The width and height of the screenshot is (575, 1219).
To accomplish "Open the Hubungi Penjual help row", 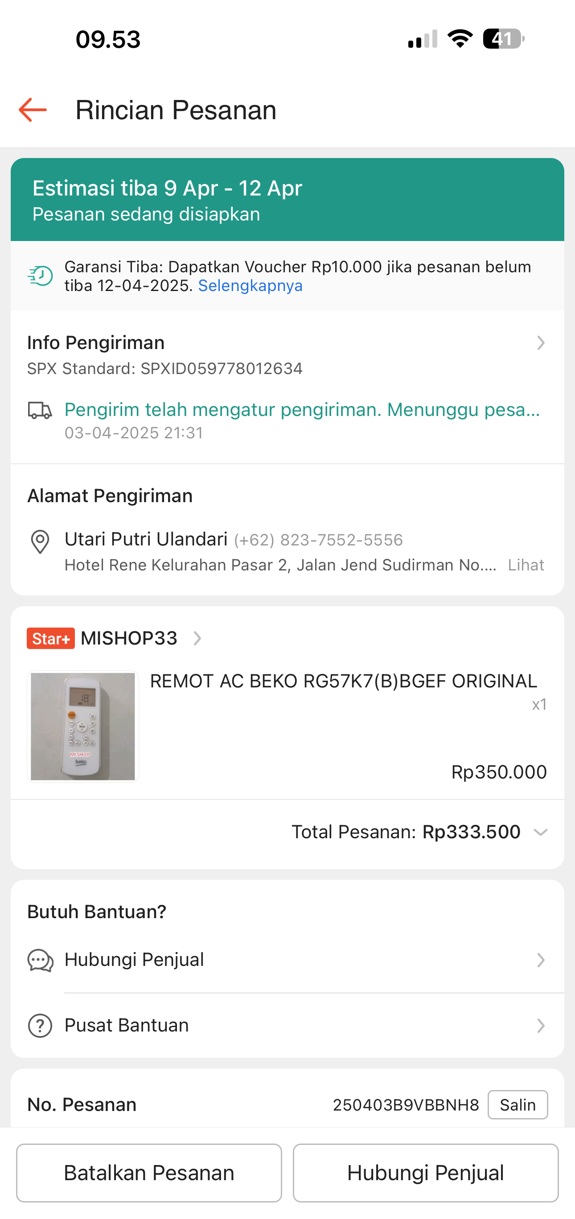I will click(287, 960).
